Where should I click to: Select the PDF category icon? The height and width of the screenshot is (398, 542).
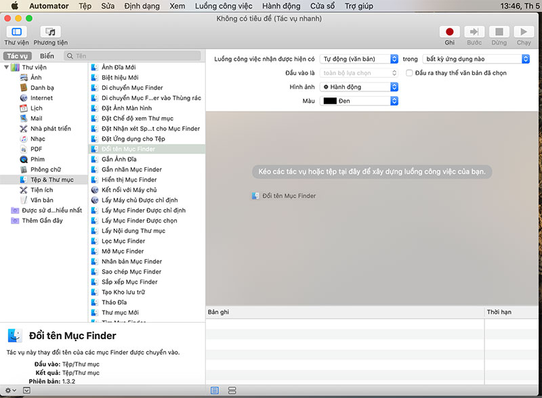(24, 149)
